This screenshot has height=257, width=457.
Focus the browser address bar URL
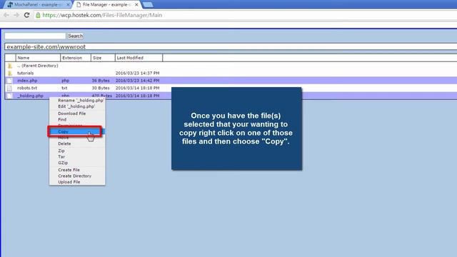pos(102,15)
